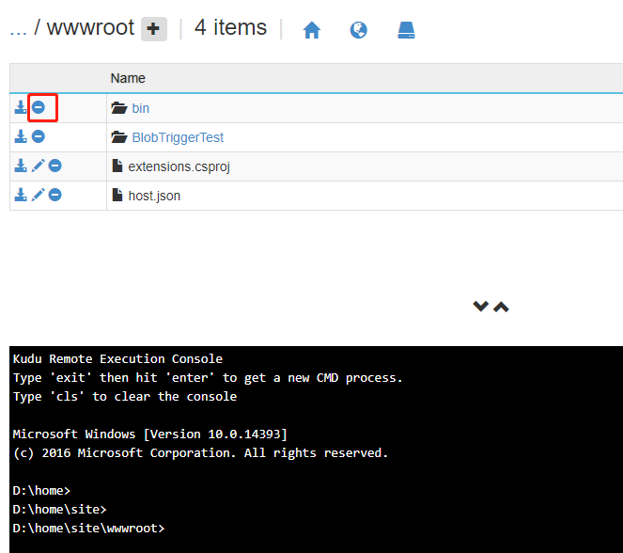
Task: Click the plus button to add new item
Action: click(x=154, y=29)
